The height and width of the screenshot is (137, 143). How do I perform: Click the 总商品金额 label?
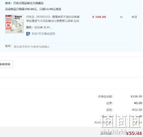(105, 97)
